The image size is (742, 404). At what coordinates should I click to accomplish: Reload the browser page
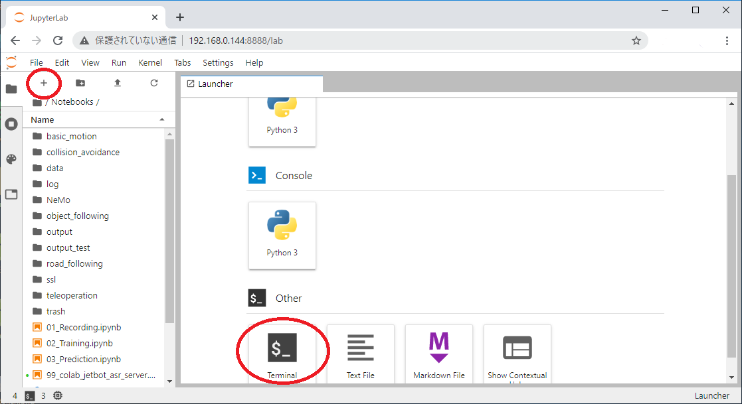pos(58,40)
